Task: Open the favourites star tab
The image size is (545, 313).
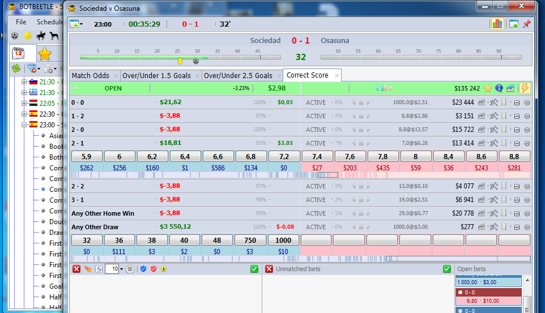Action: pos(44,54)
